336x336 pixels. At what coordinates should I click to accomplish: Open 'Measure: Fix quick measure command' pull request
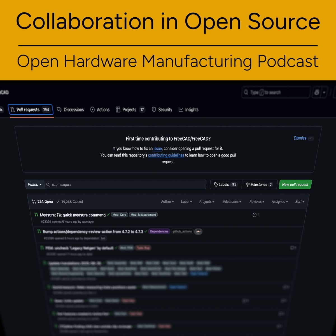click(73, 215)
